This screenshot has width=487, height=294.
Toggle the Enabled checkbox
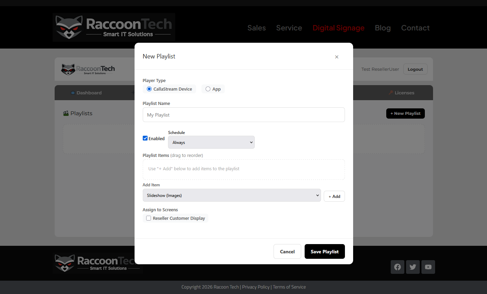[x=145, y=138]
